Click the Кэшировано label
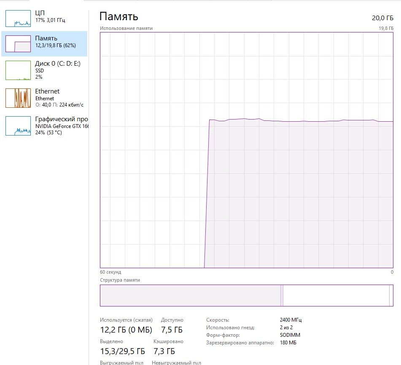The height and width of the screenshot is (365, 401). tap(168, 341)
